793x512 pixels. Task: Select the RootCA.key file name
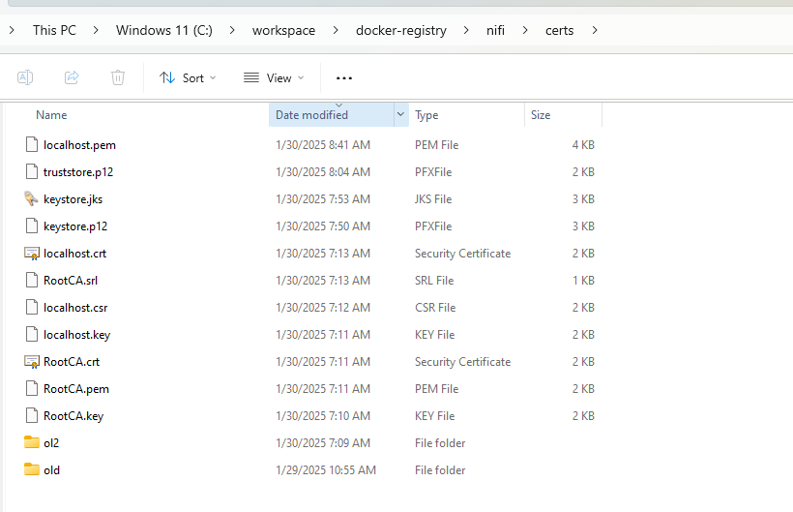pyautogui.click(x=73, y=416)
